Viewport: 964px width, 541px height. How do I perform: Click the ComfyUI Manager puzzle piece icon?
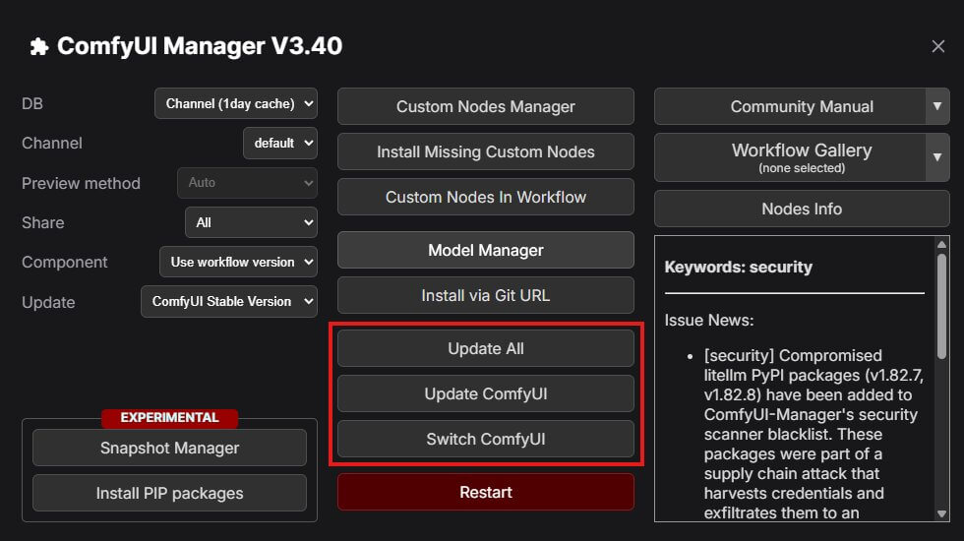tap(39, 47)
